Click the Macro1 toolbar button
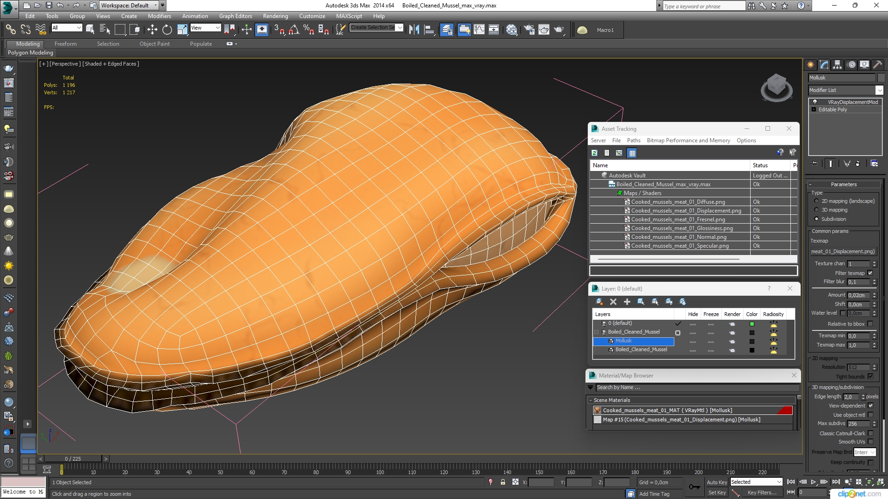888x499 pixels. [605, 30]
